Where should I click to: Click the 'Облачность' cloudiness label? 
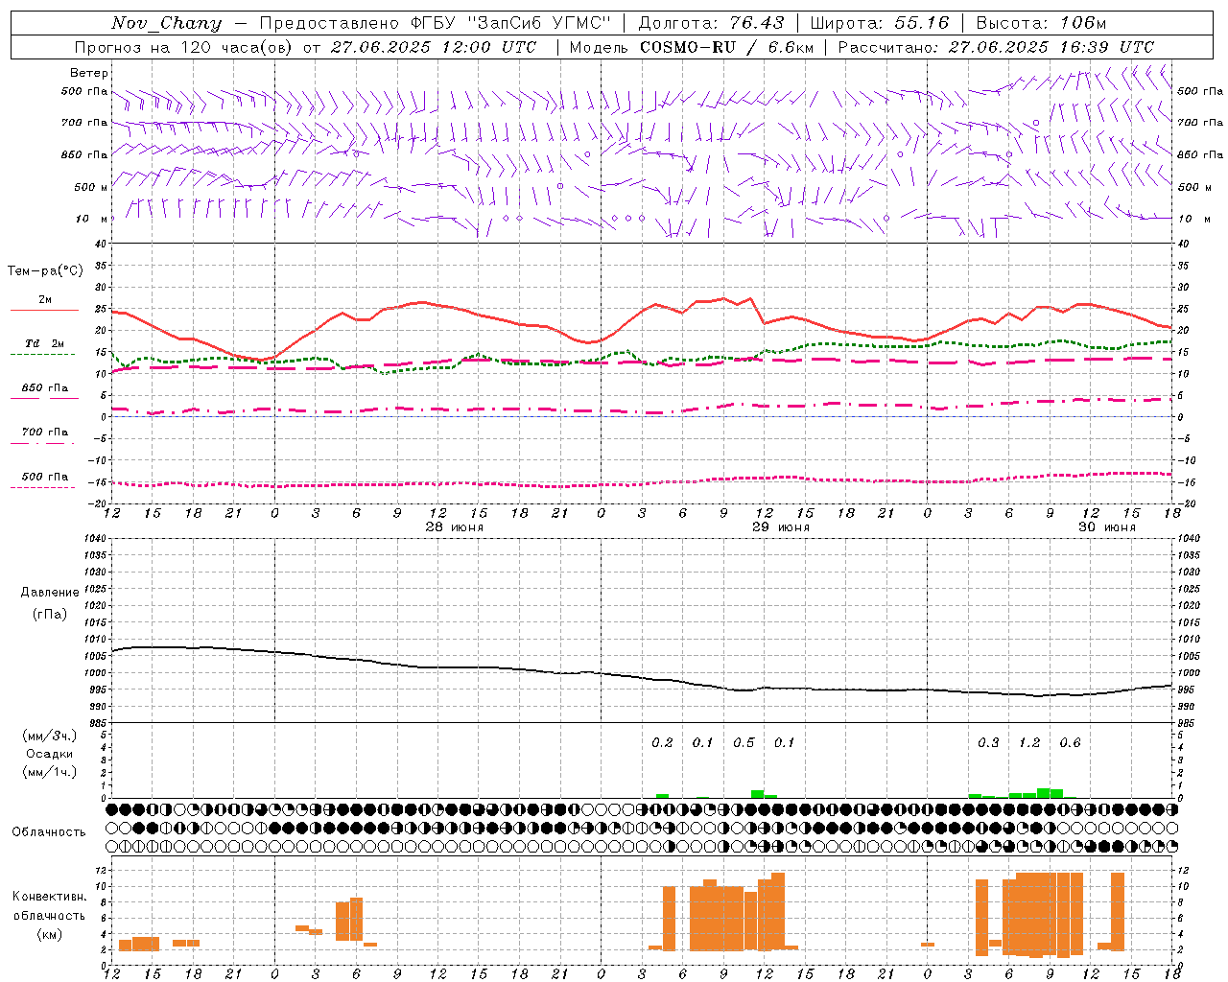coord(49,832)
